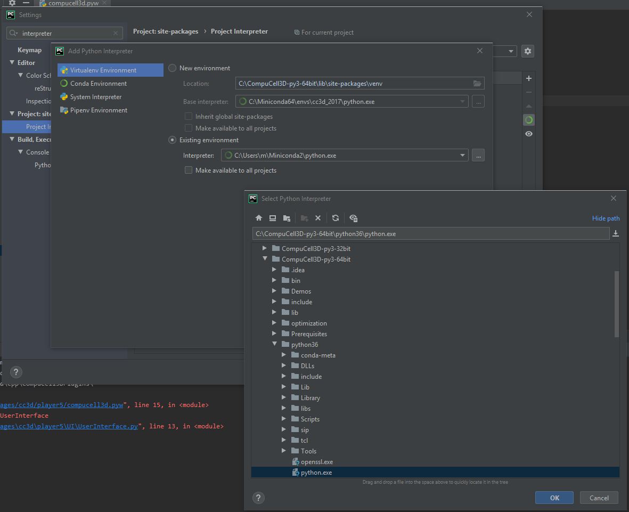This screenshot has height=512, width=629.
Task: Expand CompuCell3D-py3-32bit folder
Action: [265, 248]
